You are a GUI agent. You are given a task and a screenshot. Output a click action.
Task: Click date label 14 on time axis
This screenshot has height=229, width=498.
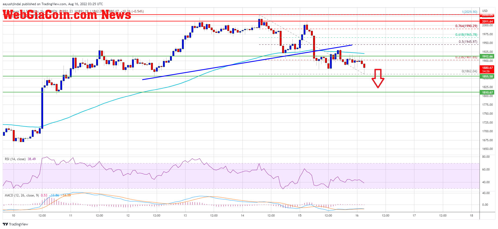click(x=242, y=215)
